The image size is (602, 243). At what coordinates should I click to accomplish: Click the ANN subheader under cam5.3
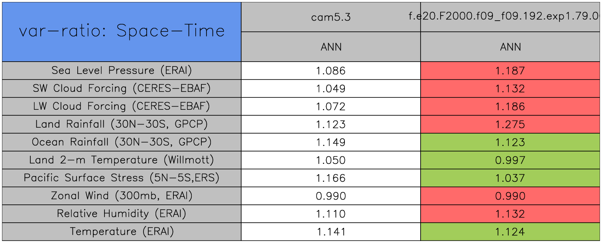coord(331,47)
